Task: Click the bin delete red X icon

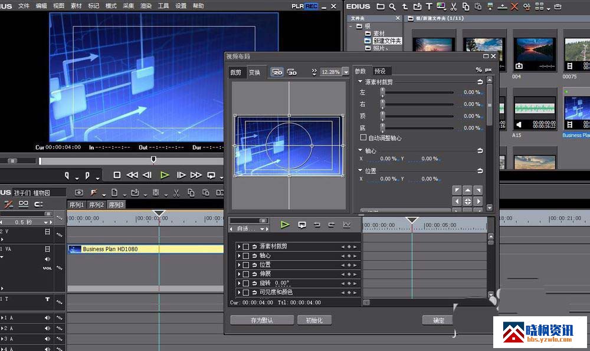Action: 514,6
